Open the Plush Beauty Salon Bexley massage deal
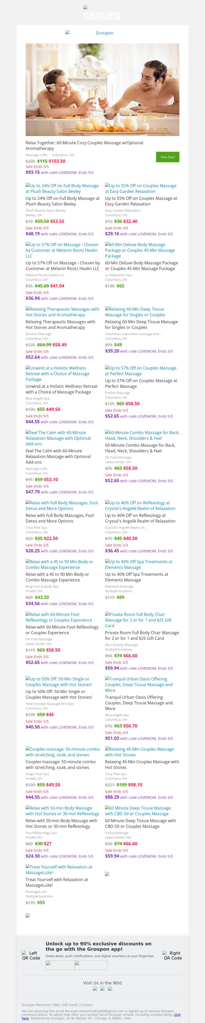This screenshot has height=1023, width=205. coord(62,188)
